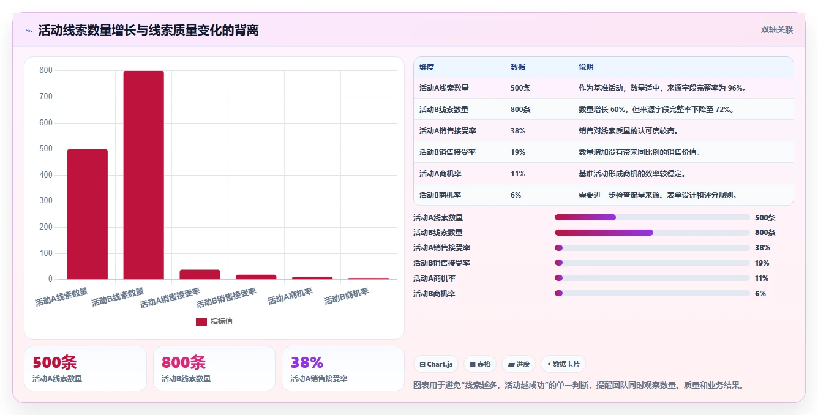Click the 11% value beside the progress bar
The height and width of the screenshot is (415, 818).
pos(762,279)
